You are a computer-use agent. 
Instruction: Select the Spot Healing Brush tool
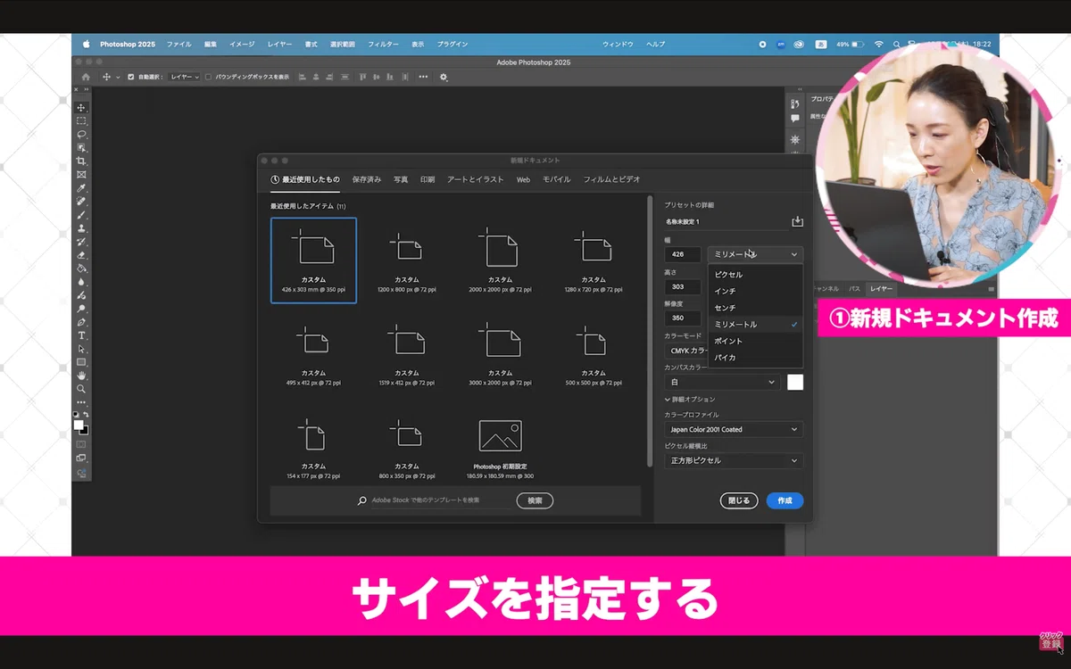coord(81,202)
